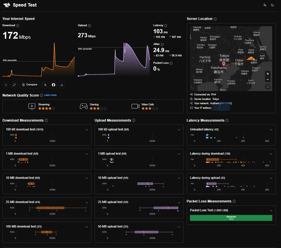Open info icon beside Latency heading
The width and height of the screenshot is (281, 248).
(166, 25)
